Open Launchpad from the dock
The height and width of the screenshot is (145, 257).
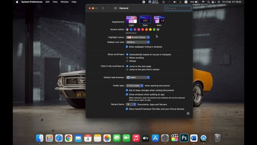coord(49,138)
